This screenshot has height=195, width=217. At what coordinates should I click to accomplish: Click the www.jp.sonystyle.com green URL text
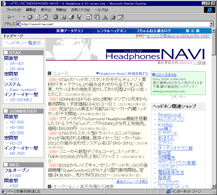[x=168, y=91]
